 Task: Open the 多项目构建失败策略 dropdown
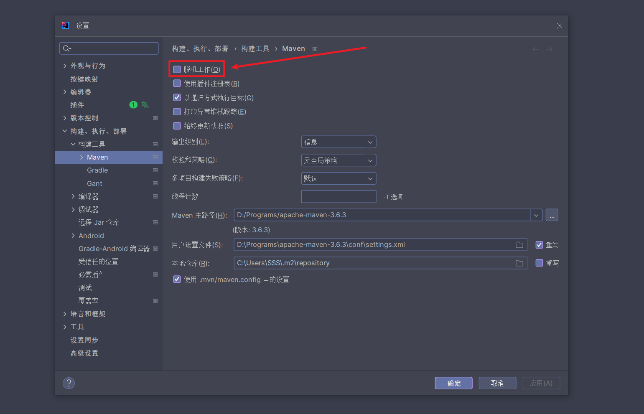coord(339,178)
